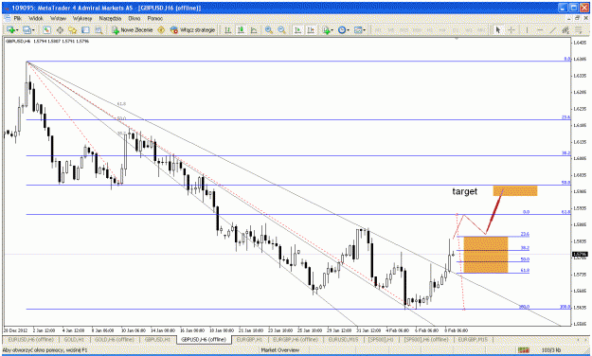Select the horizontal line drawing tool
Screen dimensions: 592x356
click(x=540, y=29)
